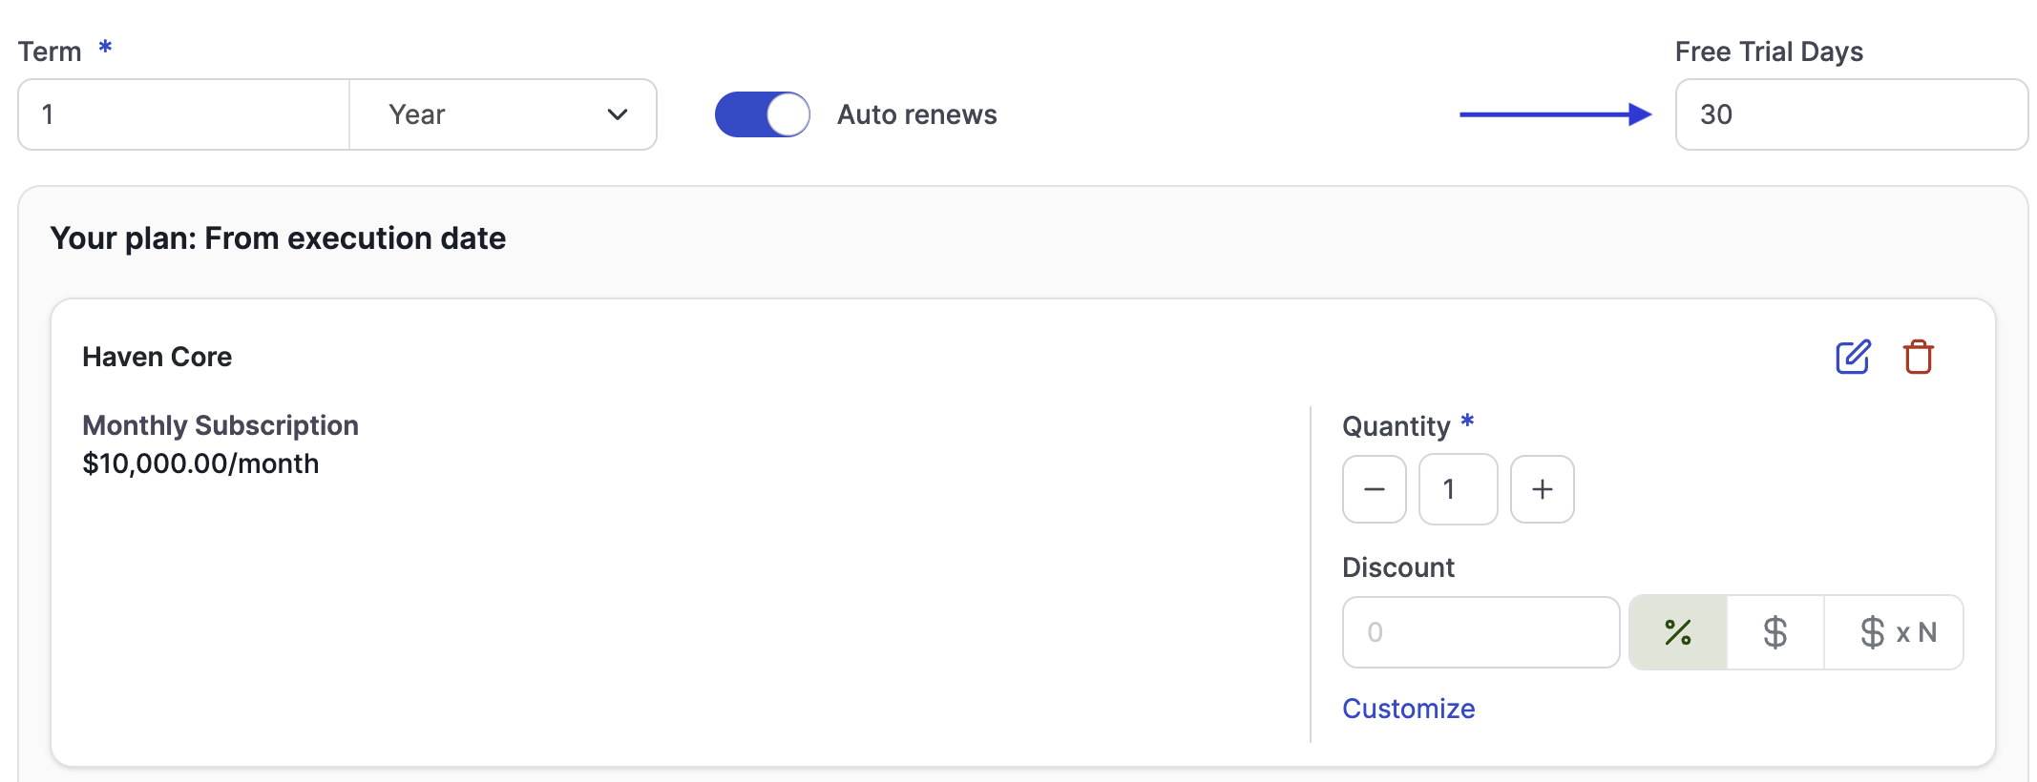Screen dimensions: 2037x782
Task: Open the Year term unit dropdown
Action: (503, 114)
